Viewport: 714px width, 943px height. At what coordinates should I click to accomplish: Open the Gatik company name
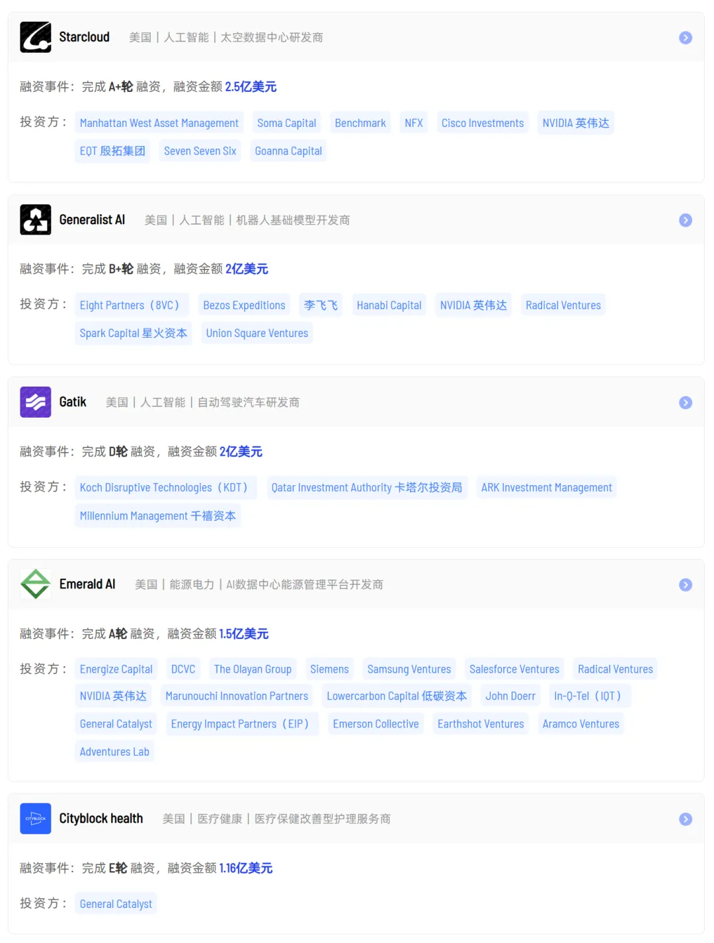73,402
